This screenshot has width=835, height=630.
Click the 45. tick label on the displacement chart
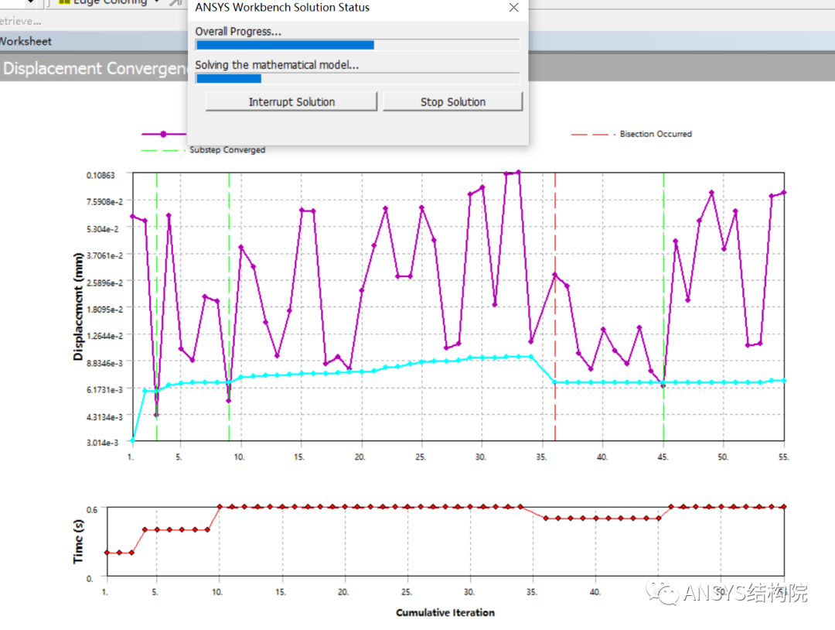tap(663, 457)
